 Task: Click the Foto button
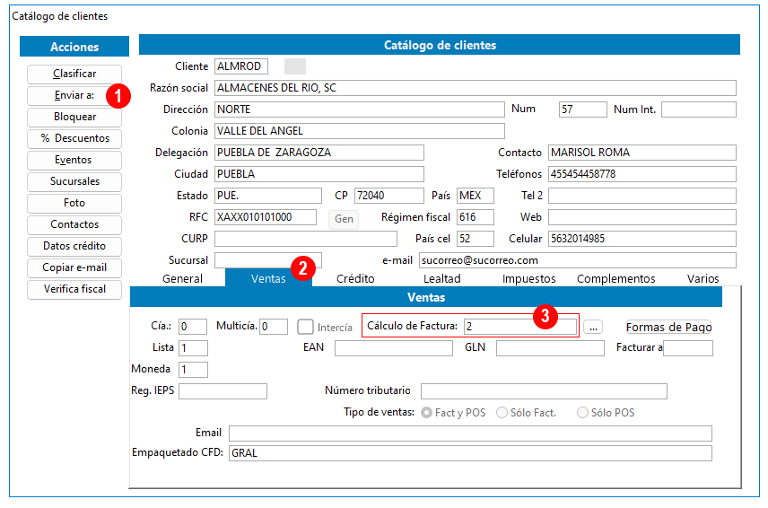pos(74,204)
